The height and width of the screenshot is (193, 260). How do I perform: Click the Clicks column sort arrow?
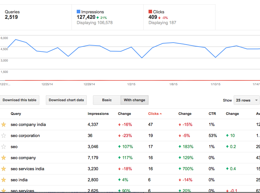point(161,114)
